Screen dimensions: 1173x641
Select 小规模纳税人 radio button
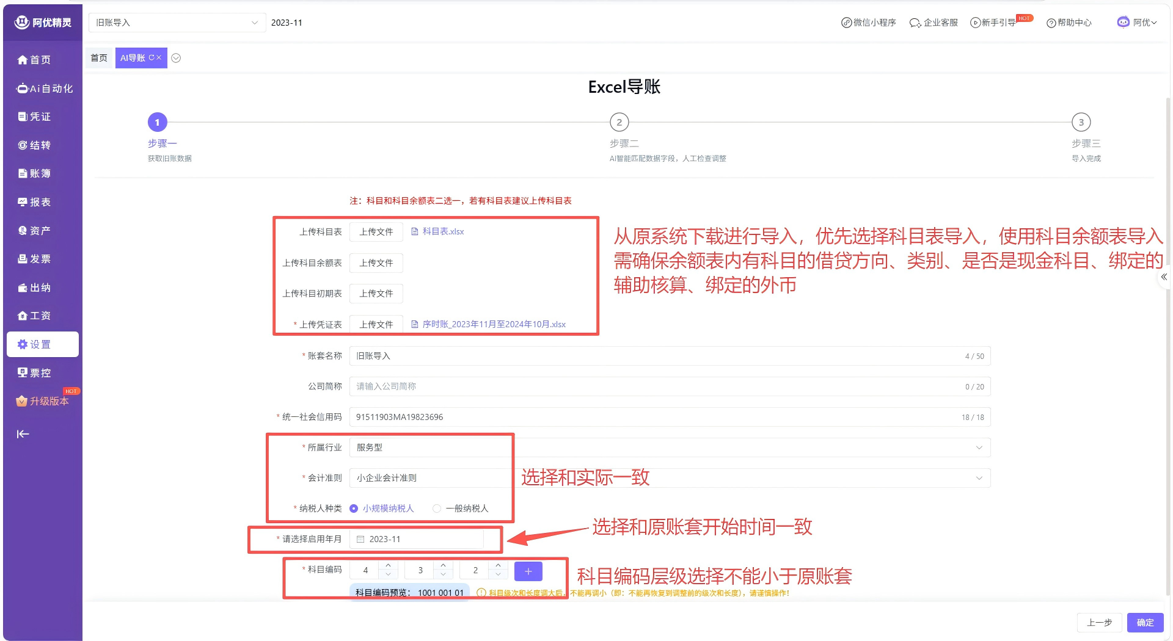354,509
